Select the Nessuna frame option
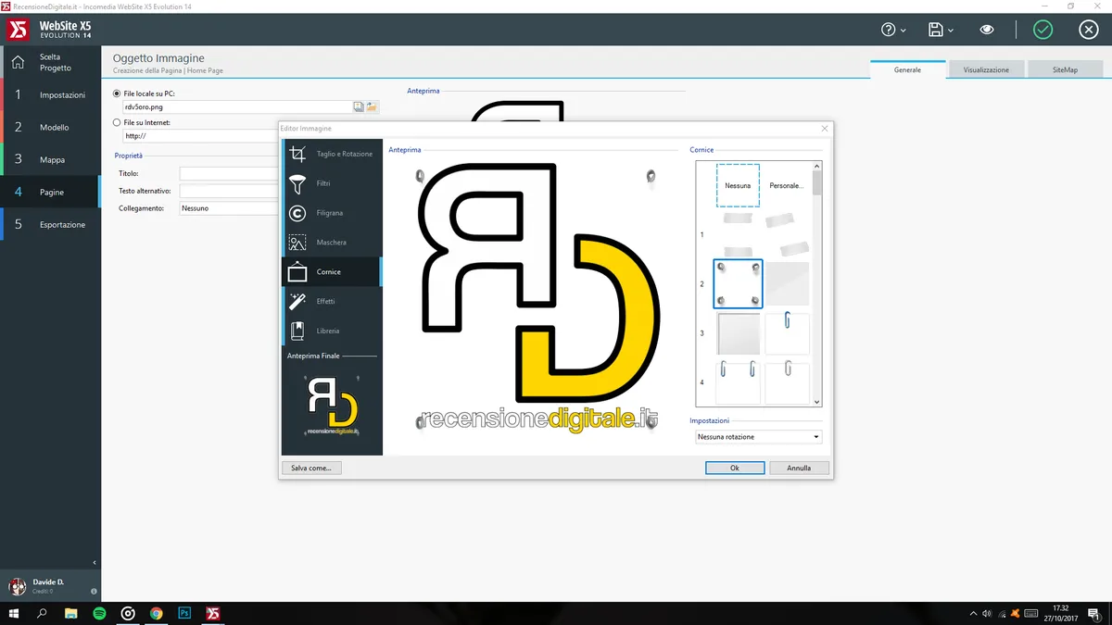 (738, 185)
